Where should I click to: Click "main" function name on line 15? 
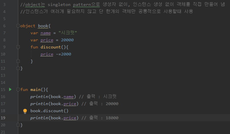35,90
